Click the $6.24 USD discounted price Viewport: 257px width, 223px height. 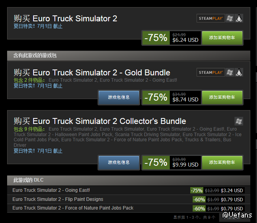click(185, 40)
